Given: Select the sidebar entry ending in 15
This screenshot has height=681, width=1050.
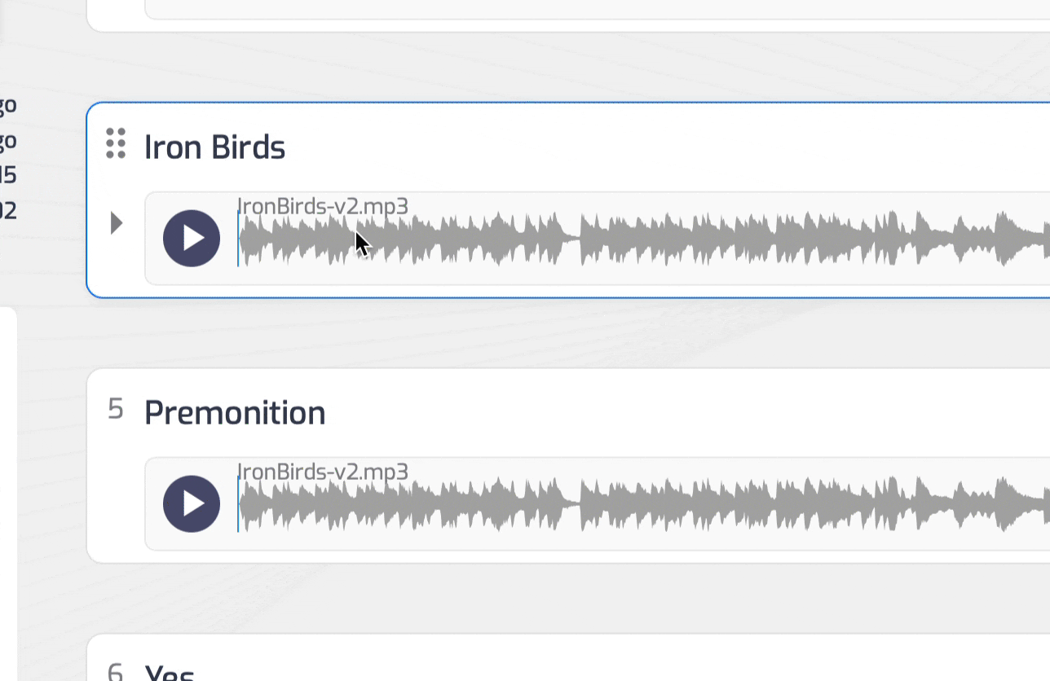Looking at the screenshot, I should [7, 175].
